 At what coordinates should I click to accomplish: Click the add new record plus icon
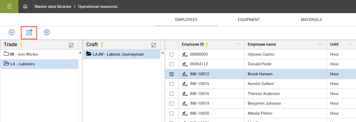click(12, 32)
